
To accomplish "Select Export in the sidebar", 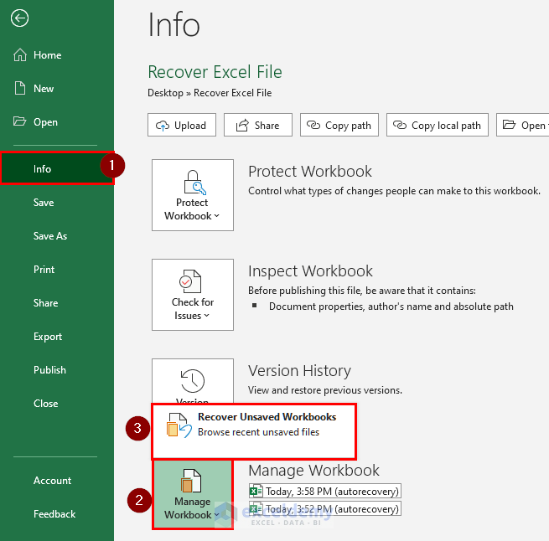I will pyautogui.click(x=48, y=337).
